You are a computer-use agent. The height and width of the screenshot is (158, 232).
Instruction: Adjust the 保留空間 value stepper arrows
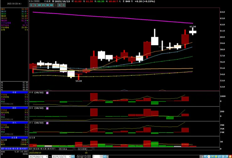(101, 156)
